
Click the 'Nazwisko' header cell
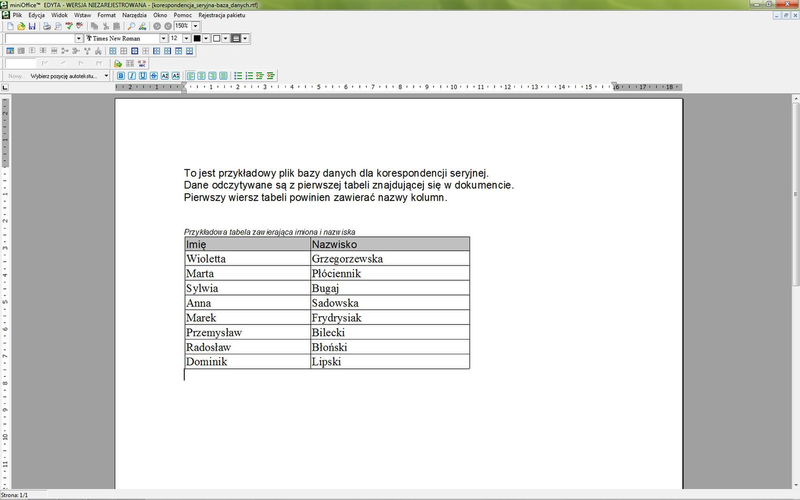390,244
